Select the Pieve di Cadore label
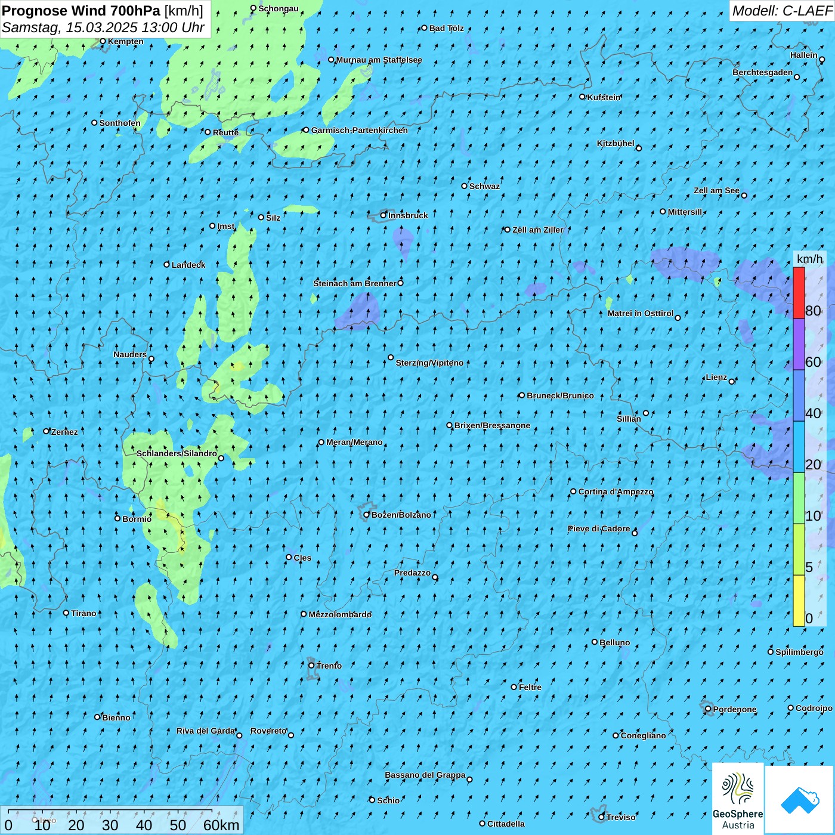 (599, 528)
